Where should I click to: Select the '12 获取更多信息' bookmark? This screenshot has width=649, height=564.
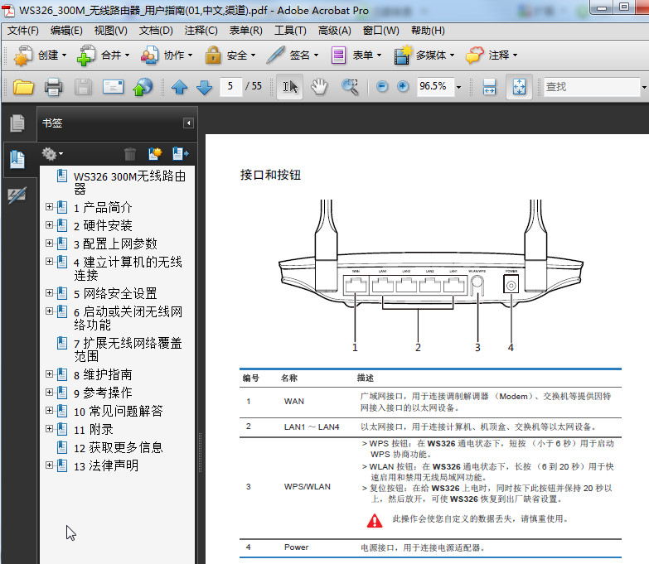(x=118, y=447)
